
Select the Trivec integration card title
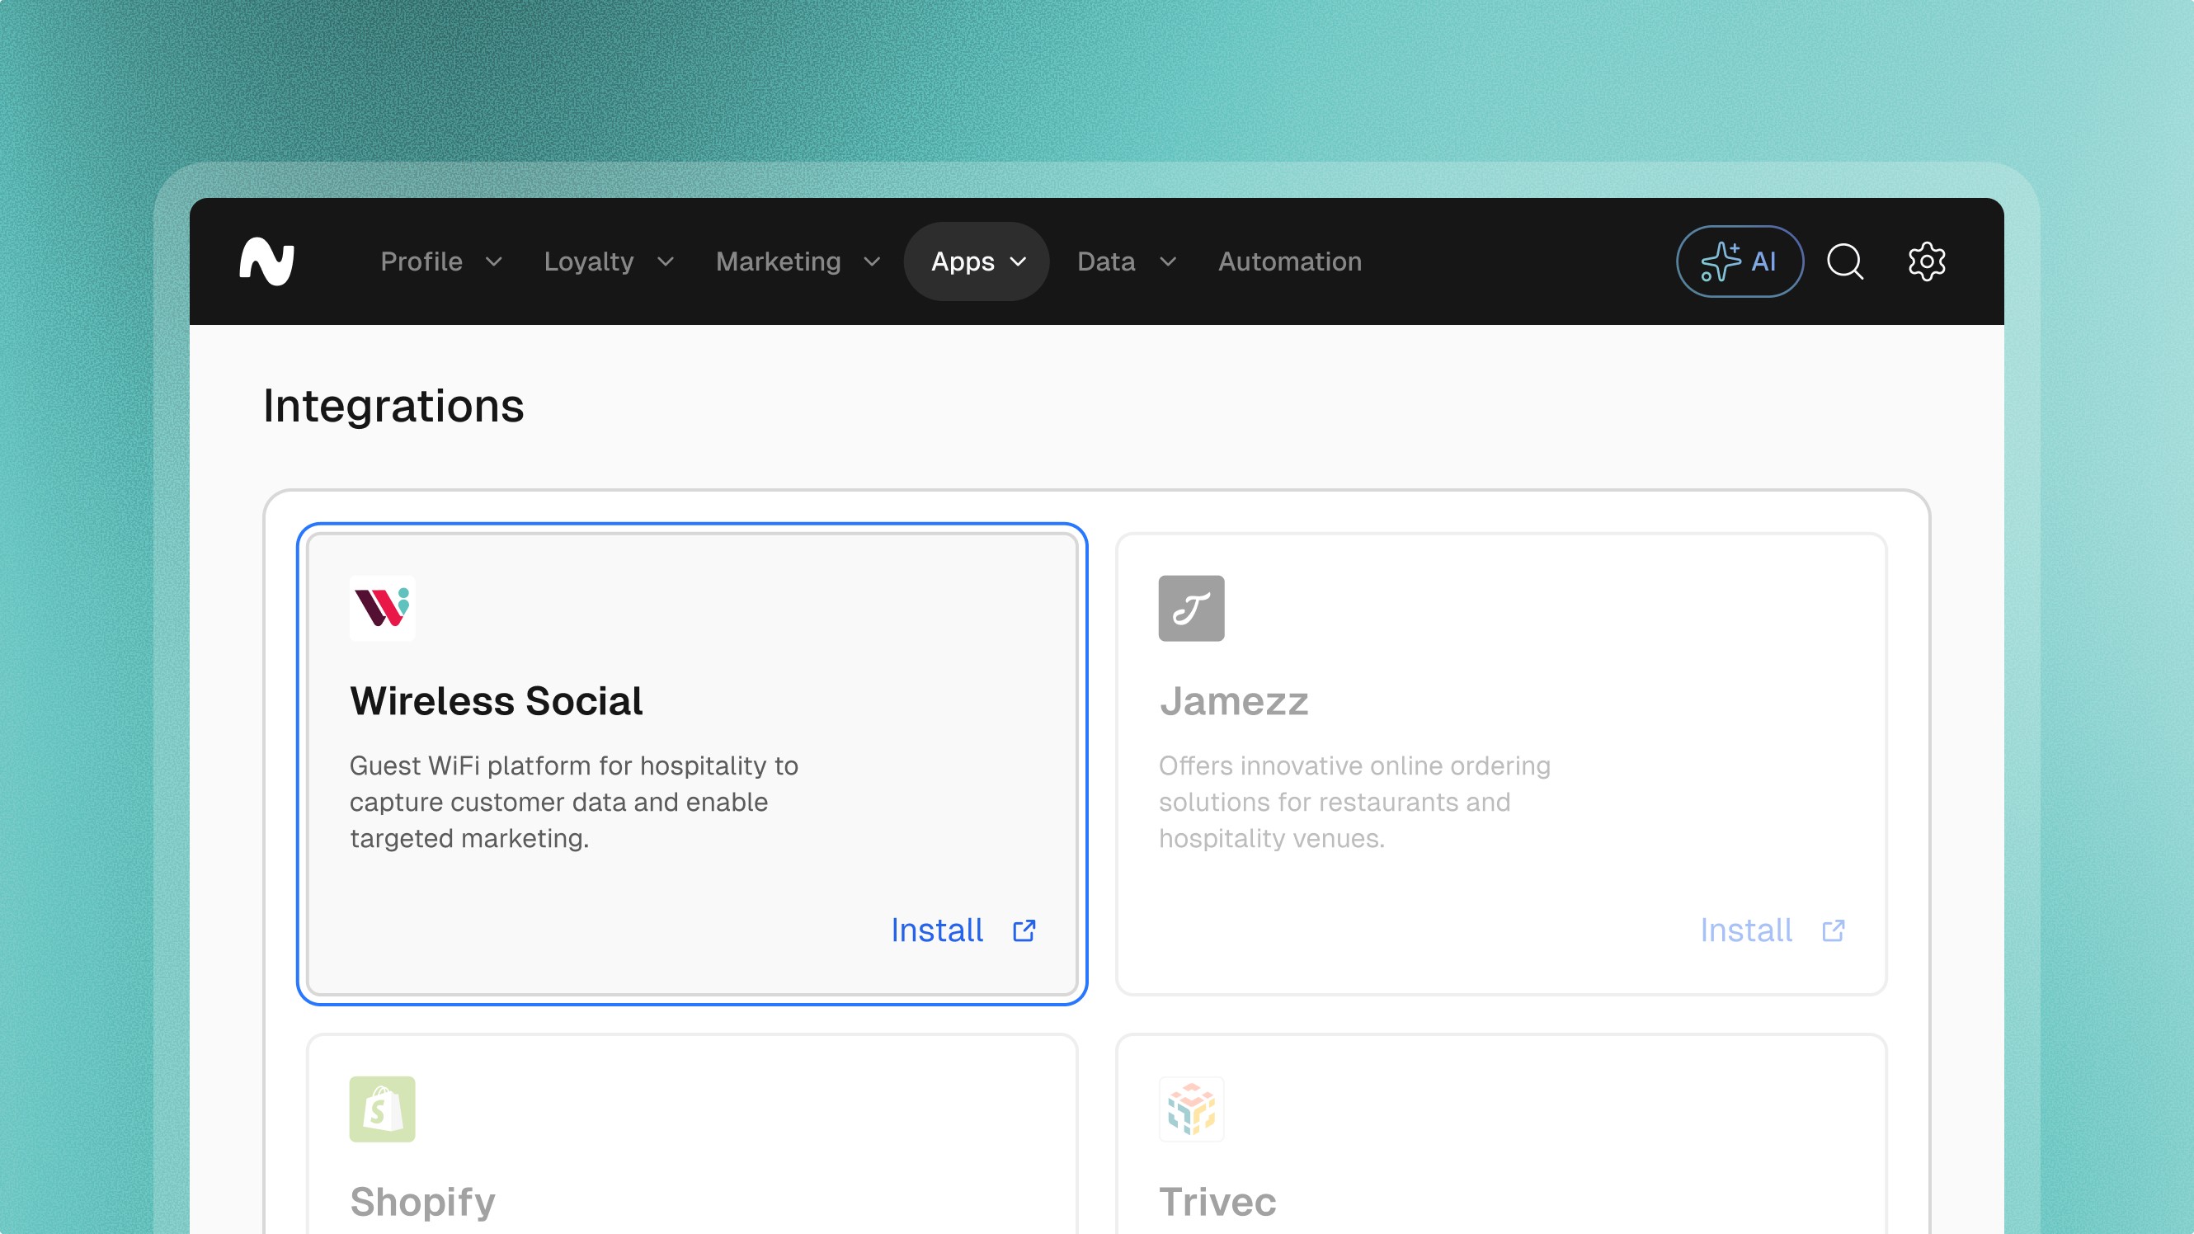coord(1217,1202)
